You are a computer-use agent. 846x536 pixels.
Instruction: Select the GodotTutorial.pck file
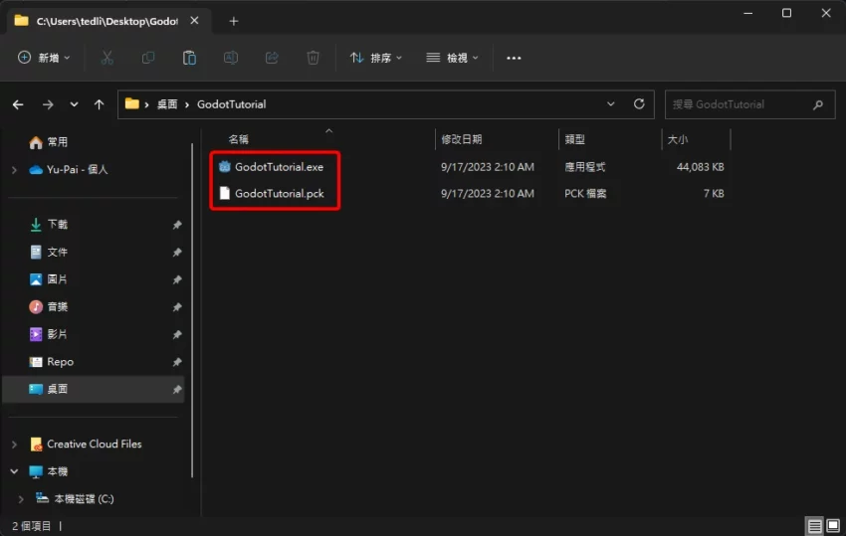[280, 194]
